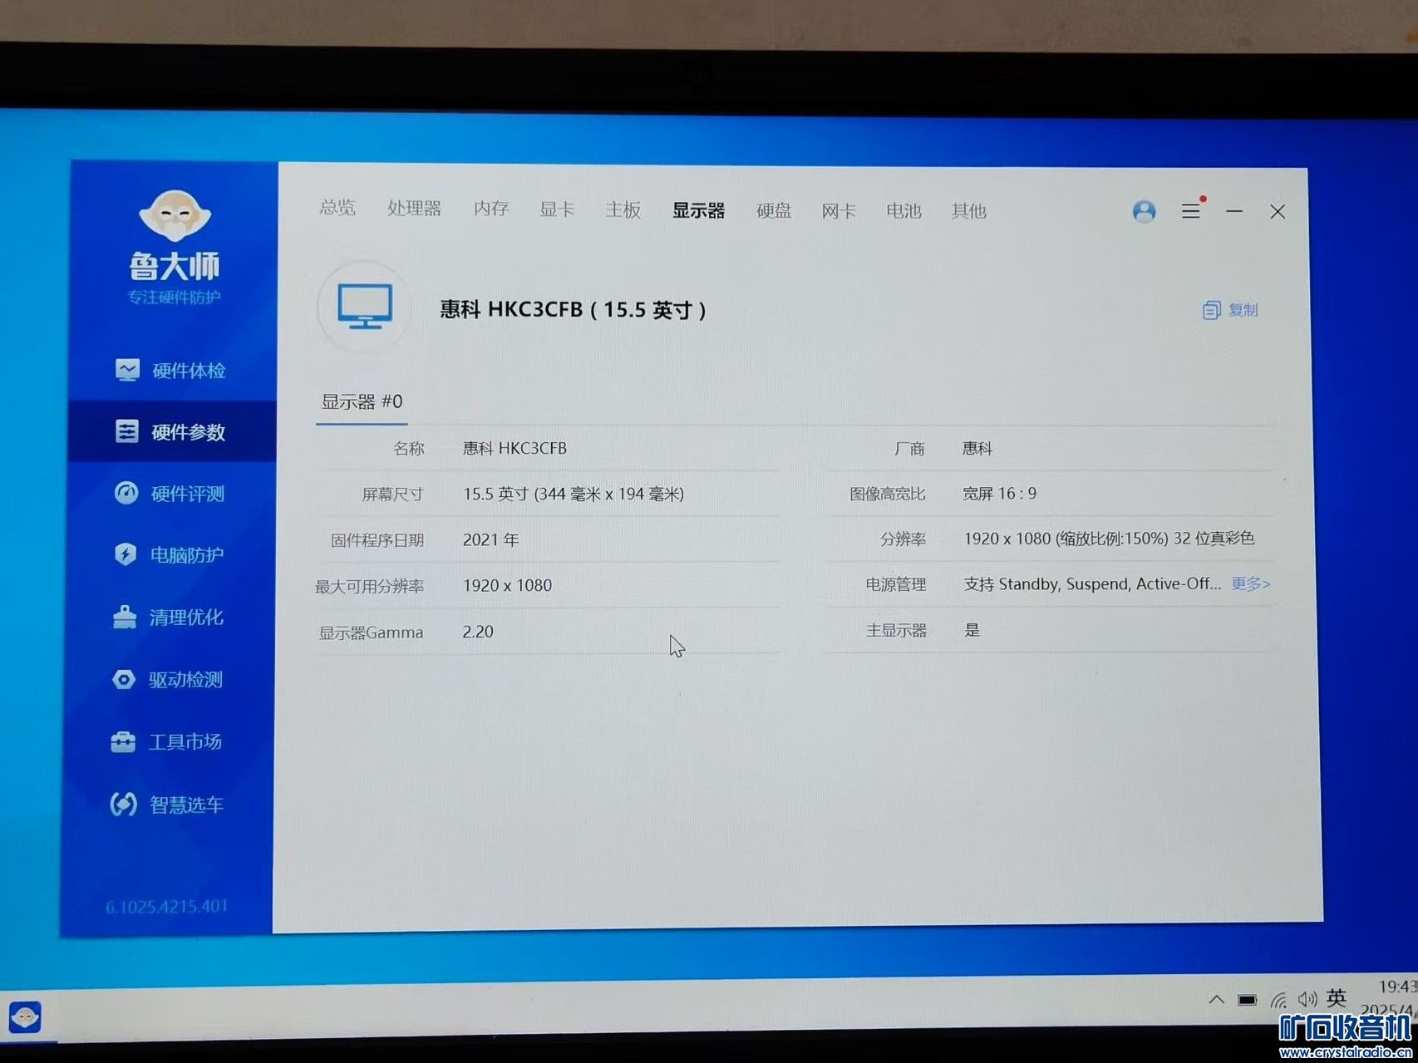Open 清理优化 cleanup icon
The height and width of the screenshot is (1063, 1418).
tap(124, 617)
